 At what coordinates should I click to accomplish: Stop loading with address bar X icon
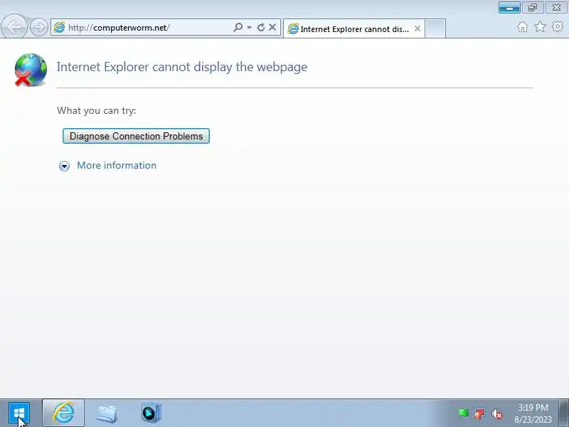pos(272,27)
